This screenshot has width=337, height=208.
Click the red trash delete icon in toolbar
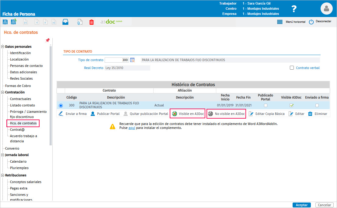point(92,22)
